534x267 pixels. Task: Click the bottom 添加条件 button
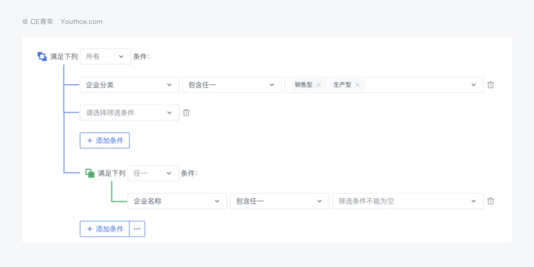pyautogui.click(x=105, y=229)
